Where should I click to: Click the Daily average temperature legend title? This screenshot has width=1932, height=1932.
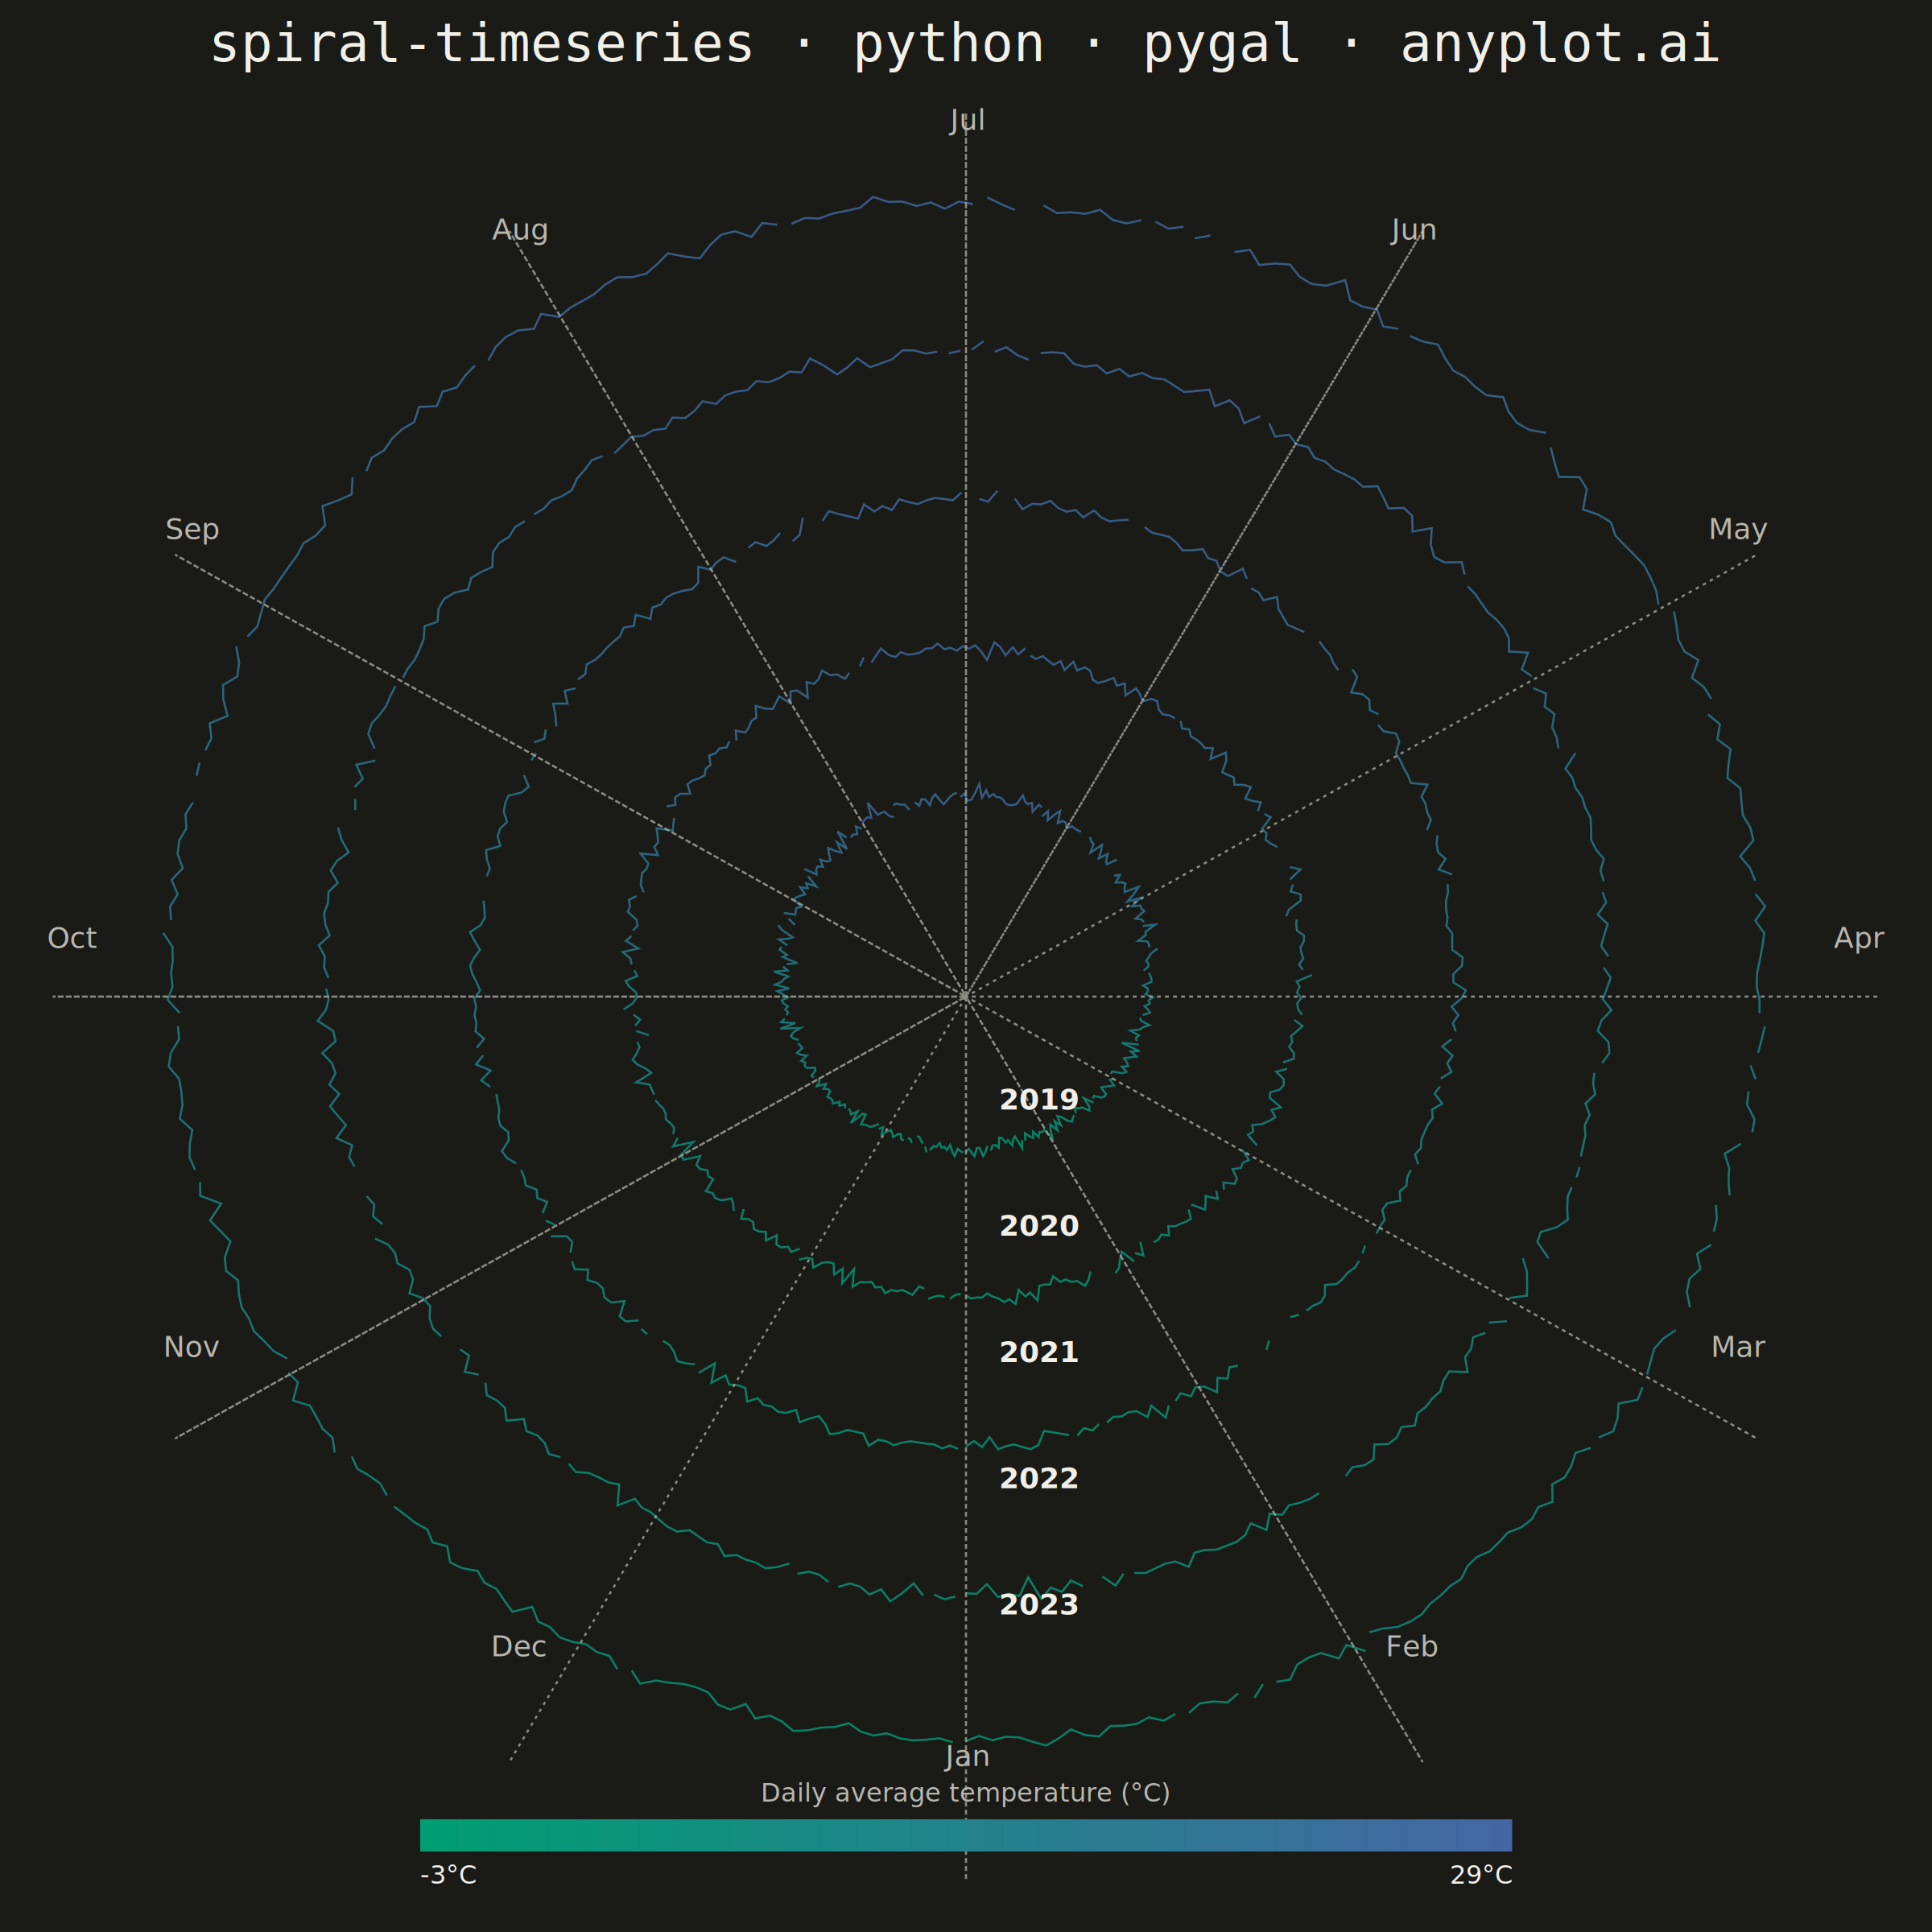click(x=965, y=1793)
